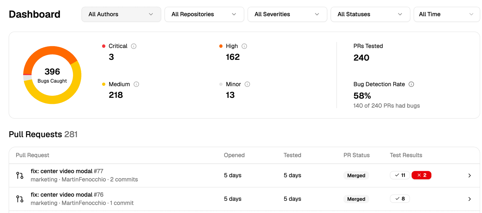This screenshot has width=482, height=213.
Task: Click the Pull Requests 281 heading
Action: click(x=43, y=134)
